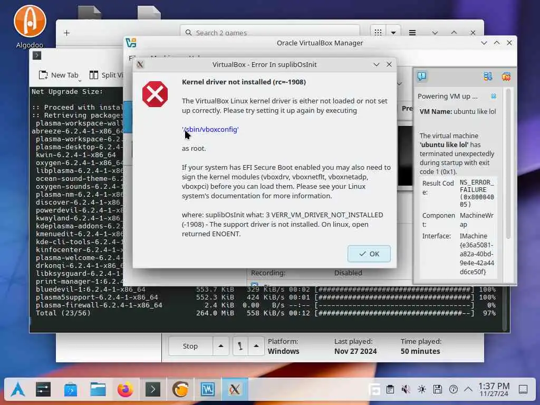Collapse the chevron beside the VirtualBox Preview header
Viewport: 540px width, 405px height.
coord(399,83)
